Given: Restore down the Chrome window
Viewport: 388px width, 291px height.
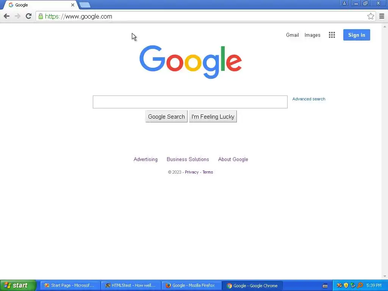Looking at the screenshot, I should point(366,3).
